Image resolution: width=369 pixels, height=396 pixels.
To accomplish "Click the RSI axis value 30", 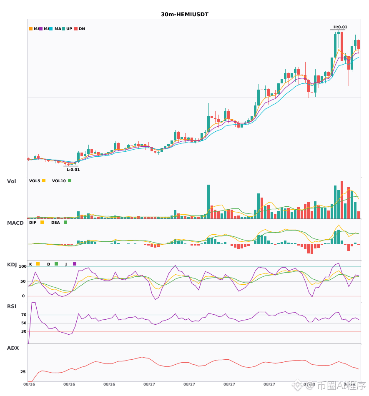I will [x=24, y=331].
